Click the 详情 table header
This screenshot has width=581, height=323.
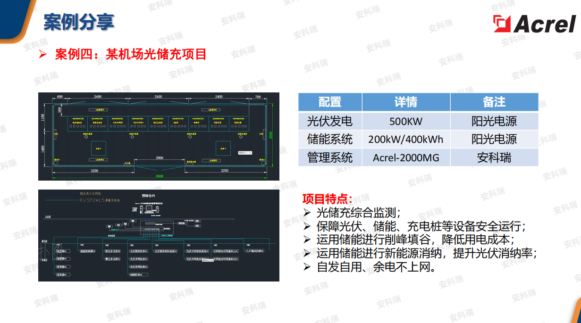(406, 102)
